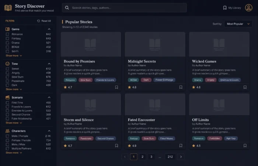The image size is (258, 166).
Task: Open the Midnight Secrets story title
Action: 142,61
